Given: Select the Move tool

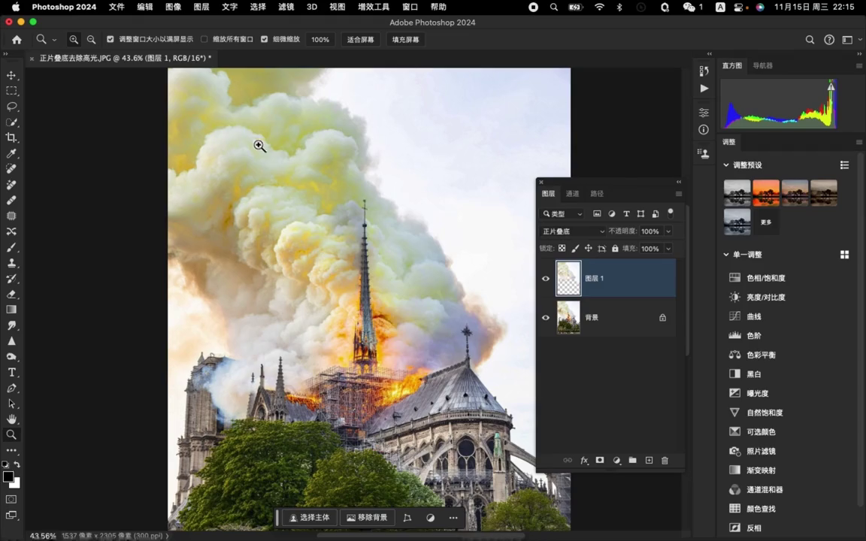Looking at the screenshot, I should (11, 75).
